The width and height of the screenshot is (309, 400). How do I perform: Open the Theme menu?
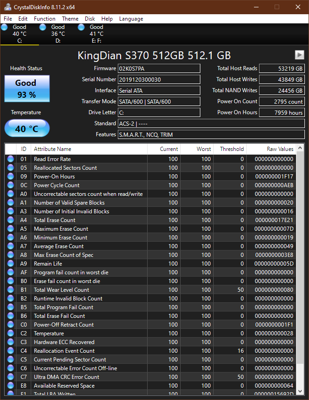point(70,19)
